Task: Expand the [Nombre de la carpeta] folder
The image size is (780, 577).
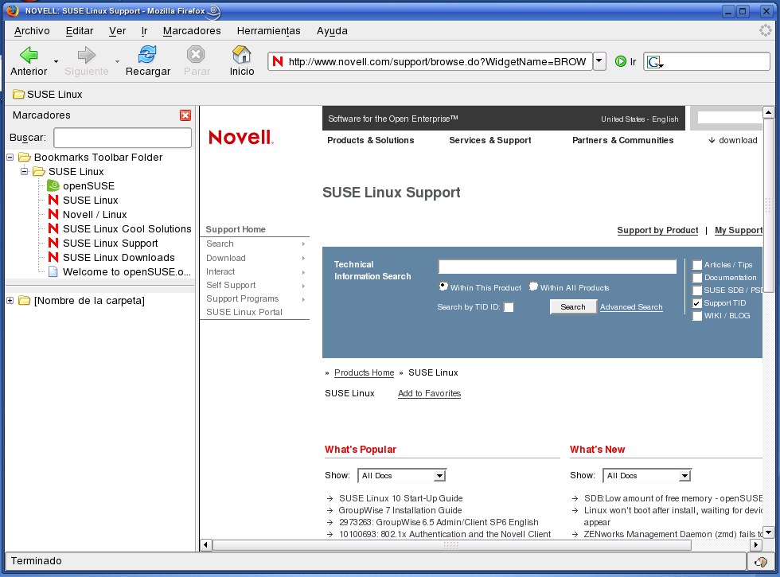Action: pyautogui.click(x=10, y=301)
